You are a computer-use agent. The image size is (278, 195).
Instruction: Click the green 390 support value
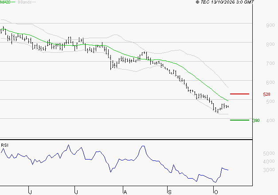[x=256, y=121]
